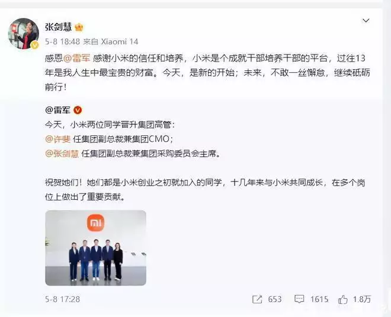Click the repost share icon
Viewport: 391px width, 317px height.
(x=257, y=299)
